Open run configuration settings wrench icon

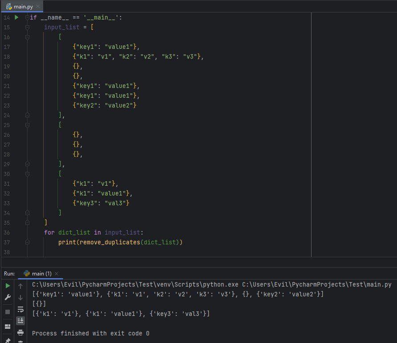8,298
